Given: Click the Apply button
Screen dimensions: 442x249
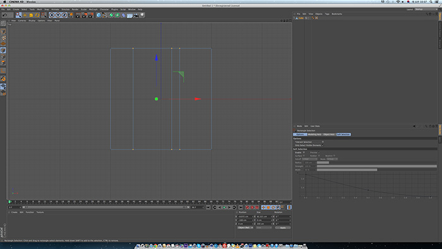Looking at the screenshot, I should (x=283, y=228).
